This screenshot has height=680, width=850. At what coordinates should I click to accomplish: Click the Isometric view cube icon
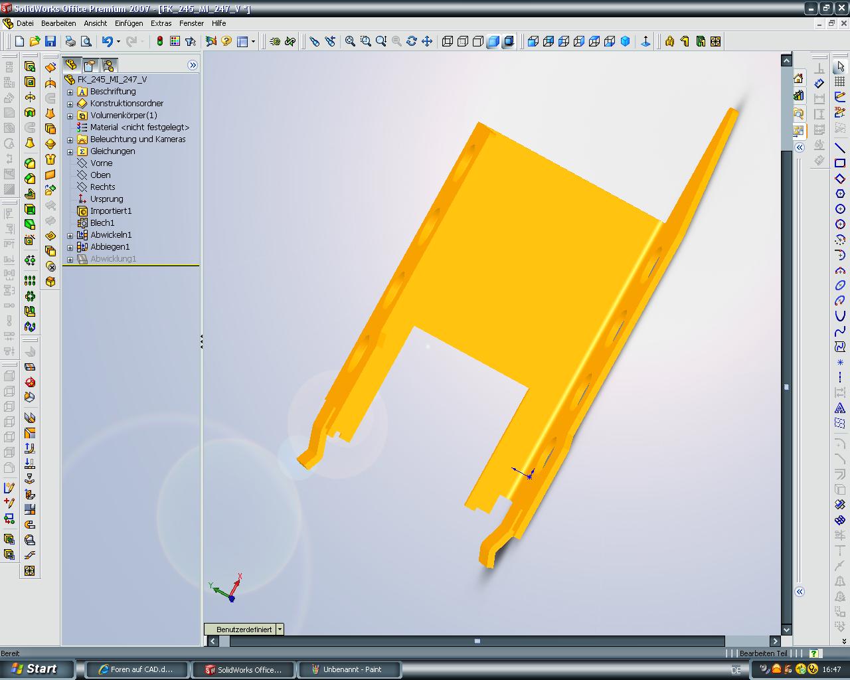[x=625, y=41]
